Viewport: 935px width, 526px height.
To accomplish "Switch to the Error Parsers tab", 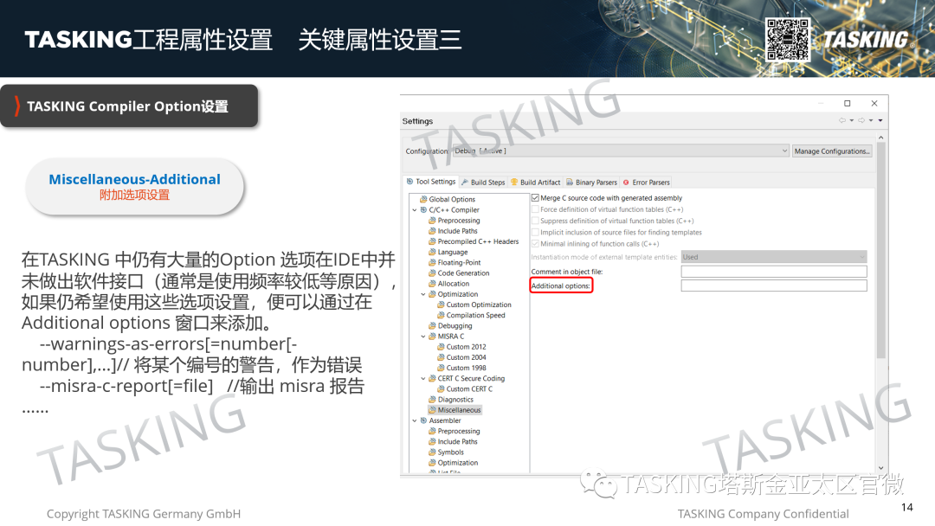I will point(647,183).
